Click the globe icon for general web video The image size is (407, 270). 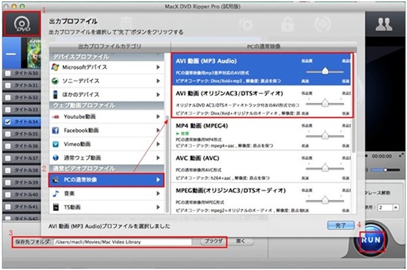click(x=55, y=158)
